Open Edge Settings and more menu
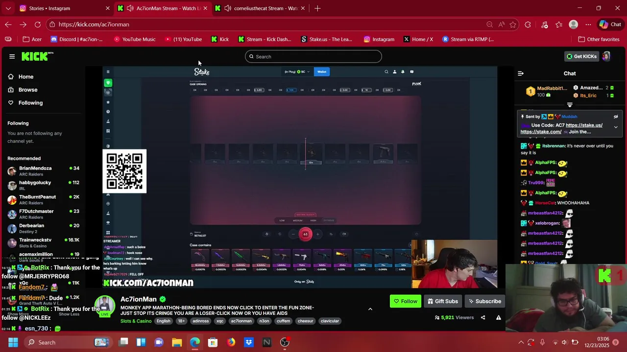Image resolution: width=627 pixels, height=352 pixels. coord(588,24)
